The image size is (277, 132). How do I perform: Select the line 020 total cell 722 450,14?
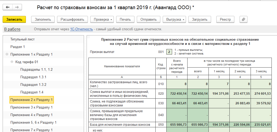pyautogui.click(x=177, y=94)
